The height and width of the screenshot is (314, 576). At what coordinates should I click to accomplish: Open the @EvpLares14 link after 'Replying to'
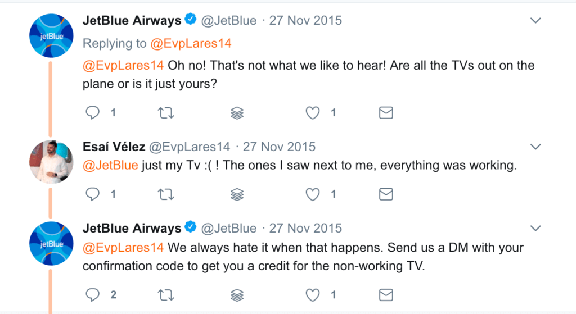[x=190, y=43]
